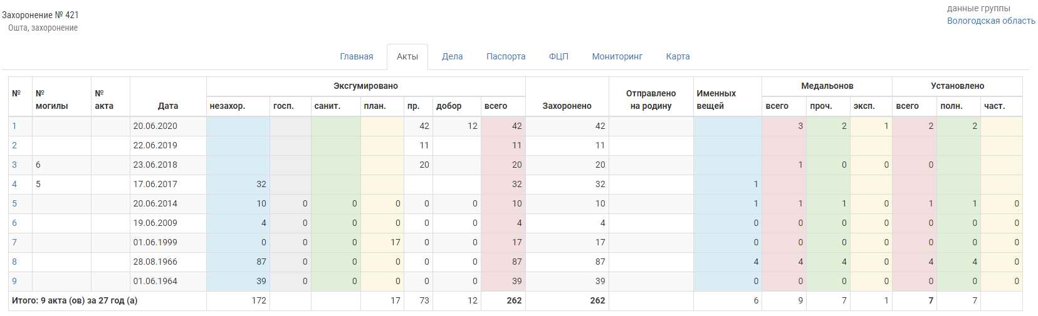Image resolution: width=1038 pixels, height=316 pixels.
Task: Open act number 9 link
Action: 14,281
